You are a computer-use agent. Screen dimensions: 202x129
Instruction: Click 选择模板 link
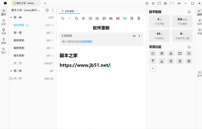pos(87,42)
